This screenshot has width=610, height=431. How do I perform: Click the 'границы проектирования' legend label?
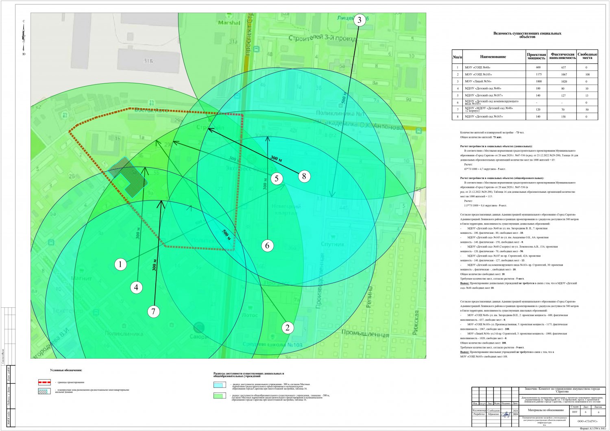point(70,382)
